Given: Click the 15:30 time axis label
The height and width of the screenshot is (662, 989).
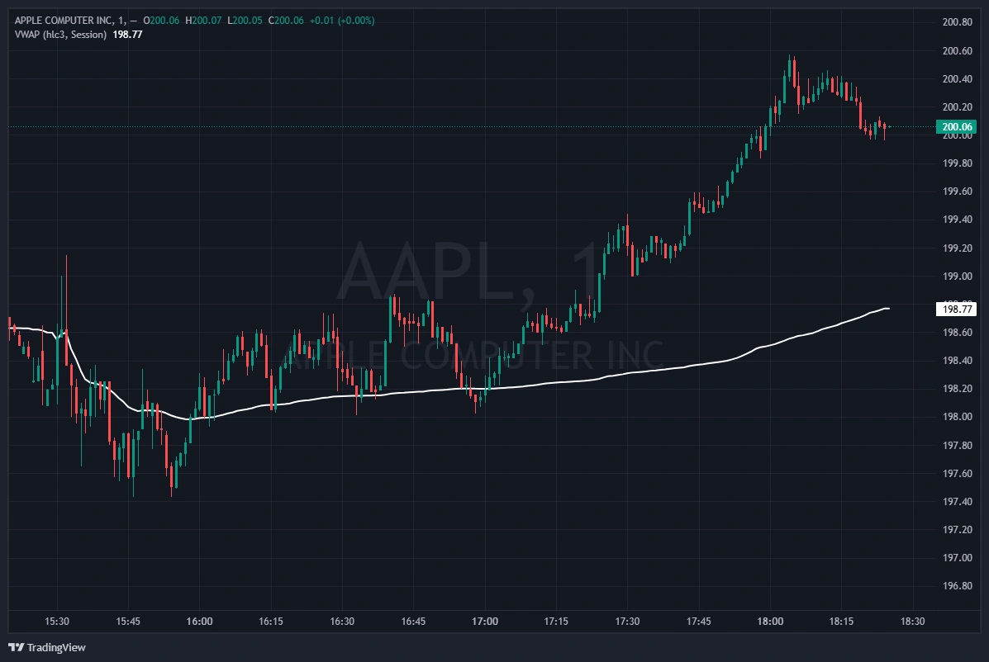Looking at the screenshot, I should pyautogui.click(x=57, y=622).
